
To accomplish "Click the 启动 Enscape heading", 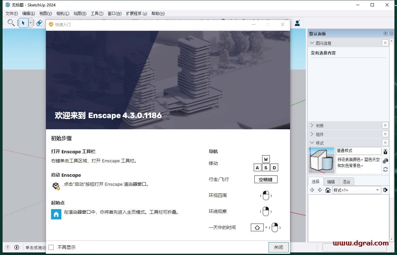I will [66, 175].
